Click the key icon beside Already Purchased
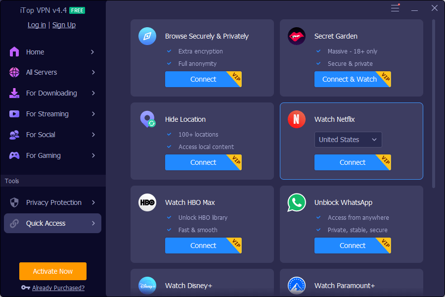445x297 pixels. click(26, 288)
